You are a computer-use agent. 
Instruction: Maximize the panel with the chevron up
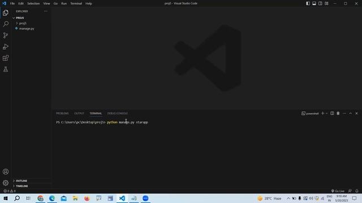351,113
